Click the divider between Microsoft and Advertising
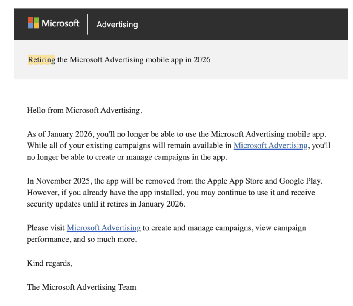 coord(88,23)
